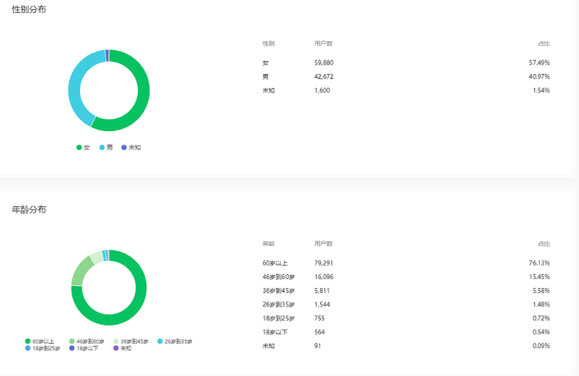This screenshot has height=376, width=579.
Task: Toggle the 女 legend in gender chart
Action: (x=83, y=147)
